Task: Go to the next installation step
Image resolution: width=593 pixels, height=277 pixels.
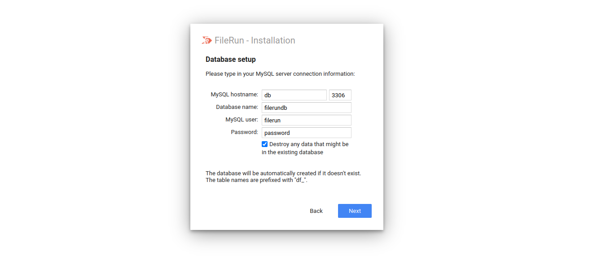Action: (x=355, y=211)
